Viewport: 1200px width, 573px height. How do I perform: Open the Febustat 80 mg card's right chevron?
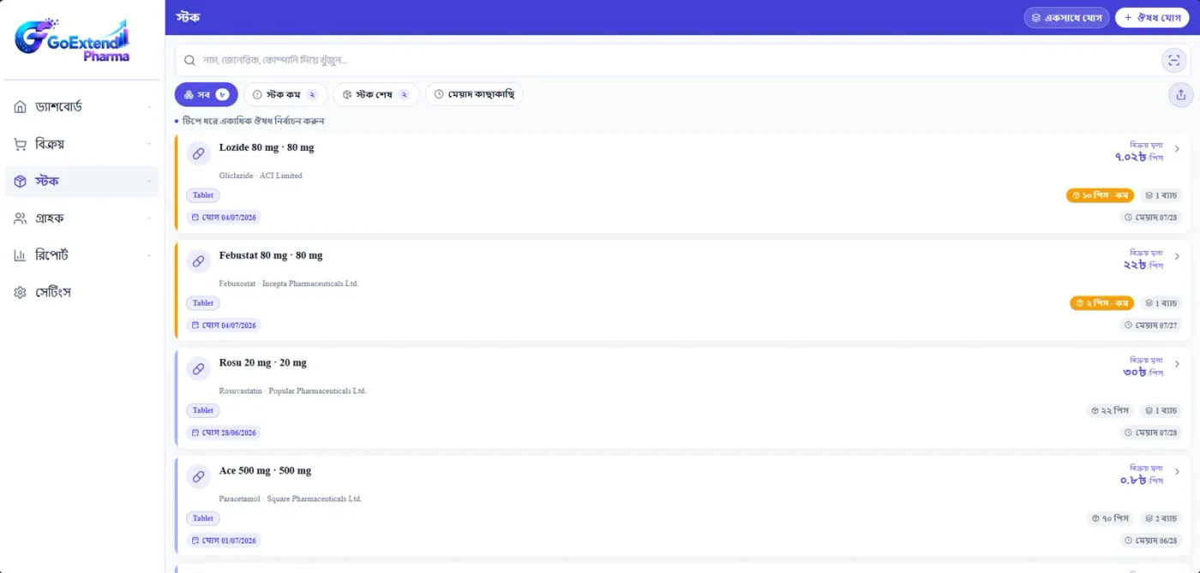click(1177, 256)
